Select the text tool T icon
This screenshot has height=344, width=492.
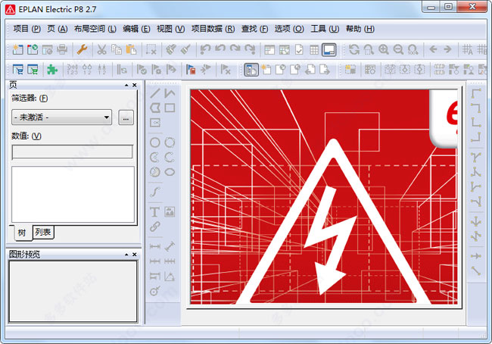point(155,211)
